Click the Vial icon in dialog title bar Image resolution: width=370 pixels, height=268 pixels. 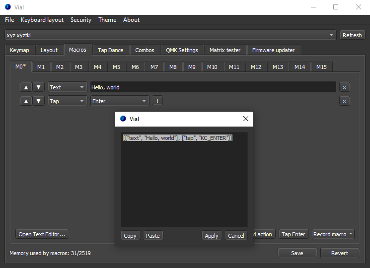point(123,119)
